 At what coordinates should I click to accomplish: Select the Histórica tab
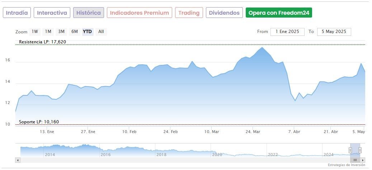(89, 13)
